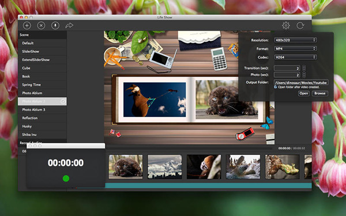Select the Book scene
This screenshot has width=346, height=216.
click(42, 77)
